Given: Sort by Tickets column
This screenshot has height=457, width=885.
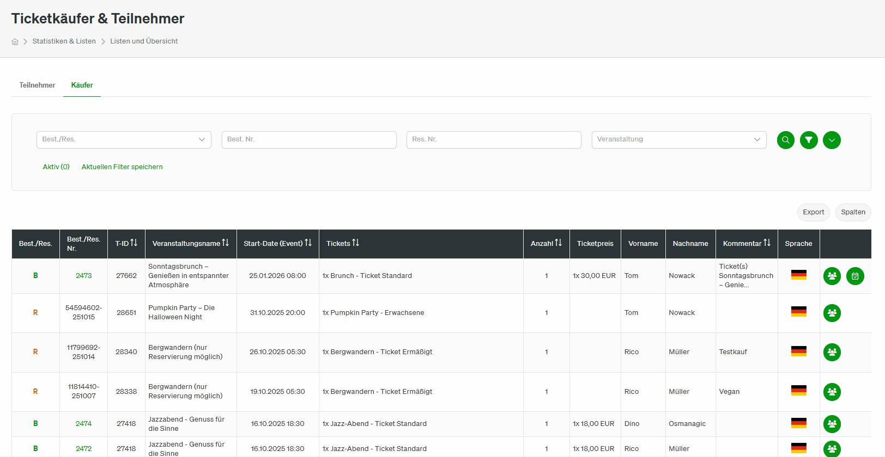Looking at the screenshot, I should (355, 243).
